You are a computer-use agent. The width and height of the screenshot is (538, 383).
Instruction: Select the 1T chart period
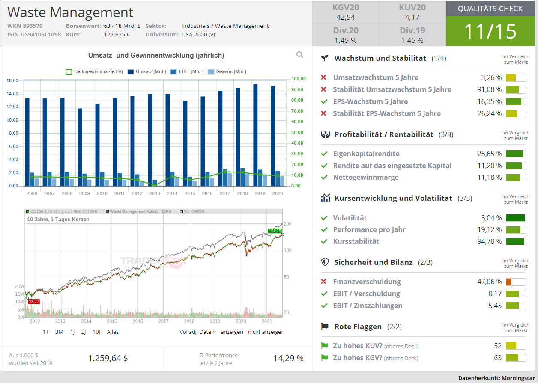tap(46, 332)
